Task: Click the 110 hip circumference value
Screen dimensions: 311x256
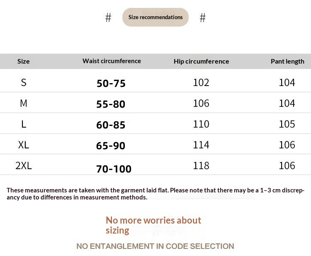Action: (201, 124)
